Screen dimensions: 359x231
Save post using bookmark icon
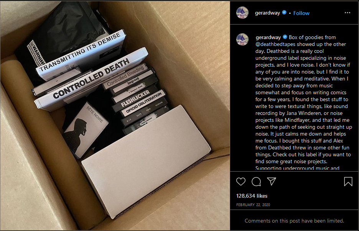pos(348,182)
